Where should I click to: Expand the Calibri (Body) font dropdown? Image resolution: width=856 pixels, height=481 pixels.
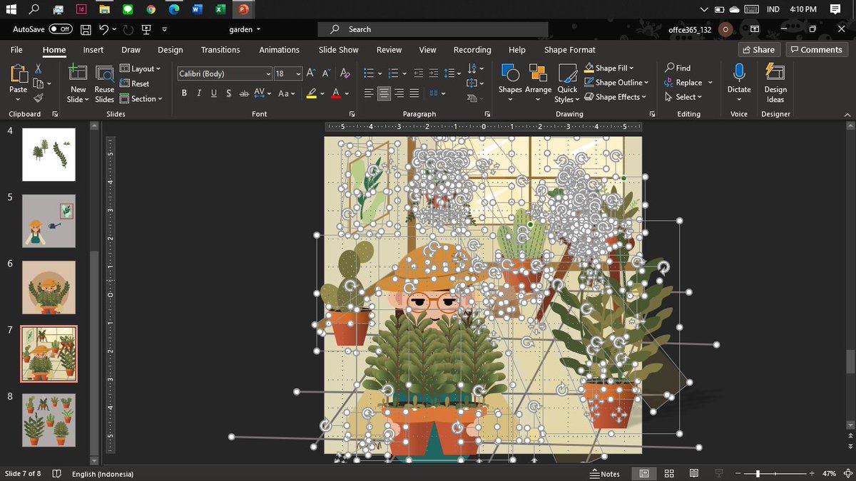pos(268,74)
